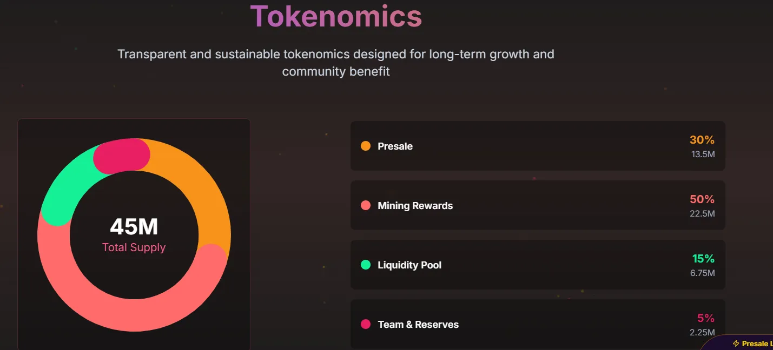Click the orange Presale legend dot
Image resolution: width=773 pixels, height=350 pixels.
(x=366, y=146)
